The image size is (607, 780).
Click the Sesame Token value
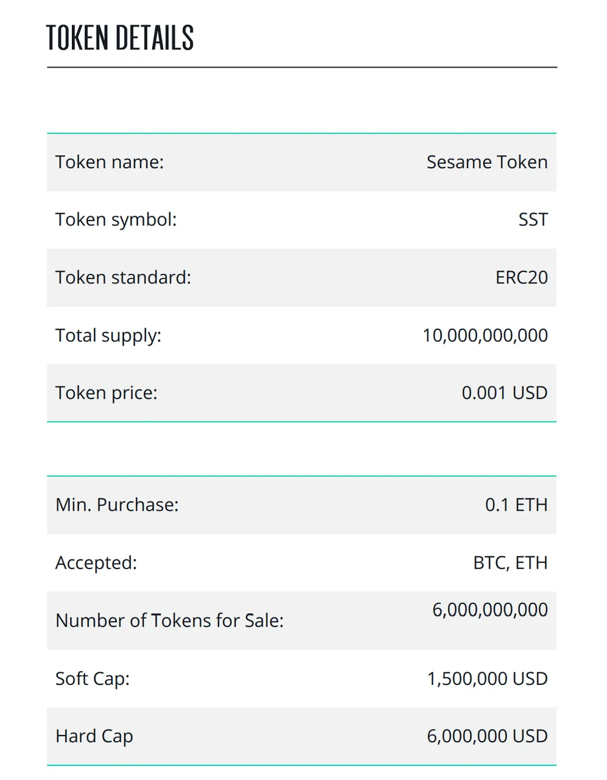[x=487, y=162]
